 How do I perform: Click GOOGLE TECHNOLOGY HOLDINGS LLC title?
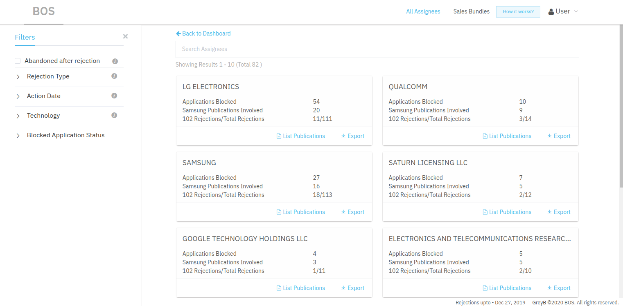[x=245, y=239]
